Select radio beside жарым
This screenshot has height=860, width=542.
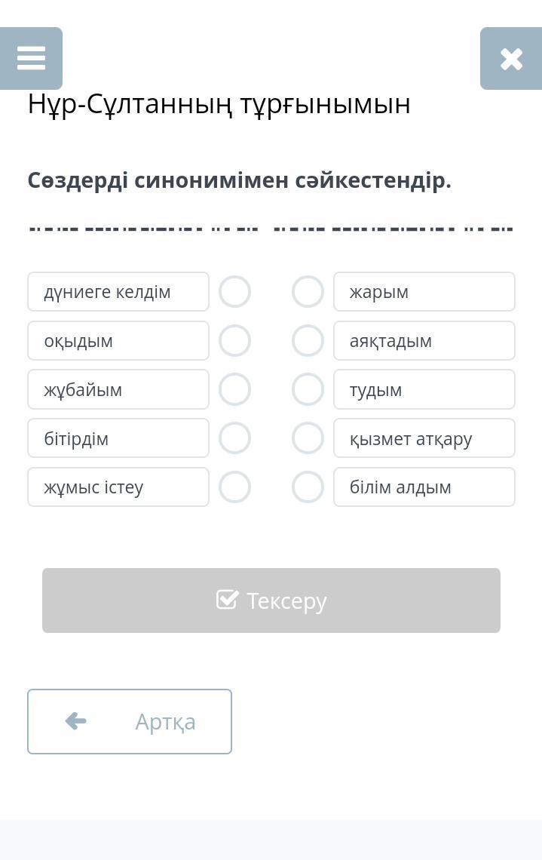[x=308, y=292]
